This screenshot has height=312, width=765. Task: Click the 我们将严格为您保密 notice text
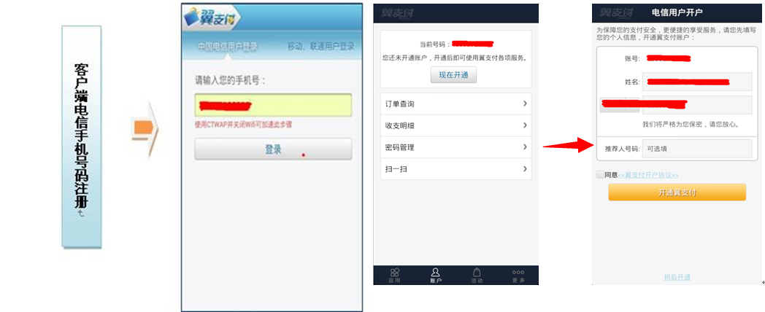(x=691, y=125)
